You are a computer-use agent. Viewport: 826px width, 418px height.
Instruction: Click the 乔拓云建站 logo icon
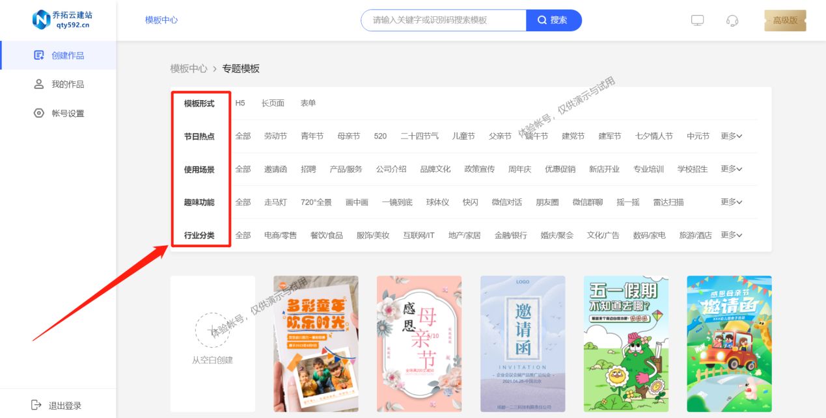(x=42, y=20)
